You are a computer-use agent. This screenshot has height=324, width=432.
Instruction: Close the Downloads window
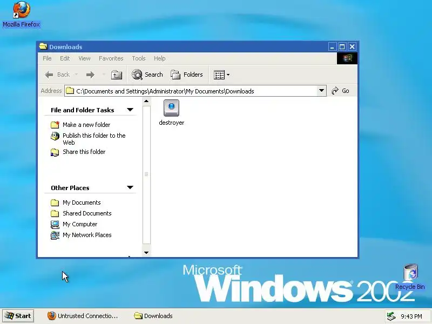[352, 46]
